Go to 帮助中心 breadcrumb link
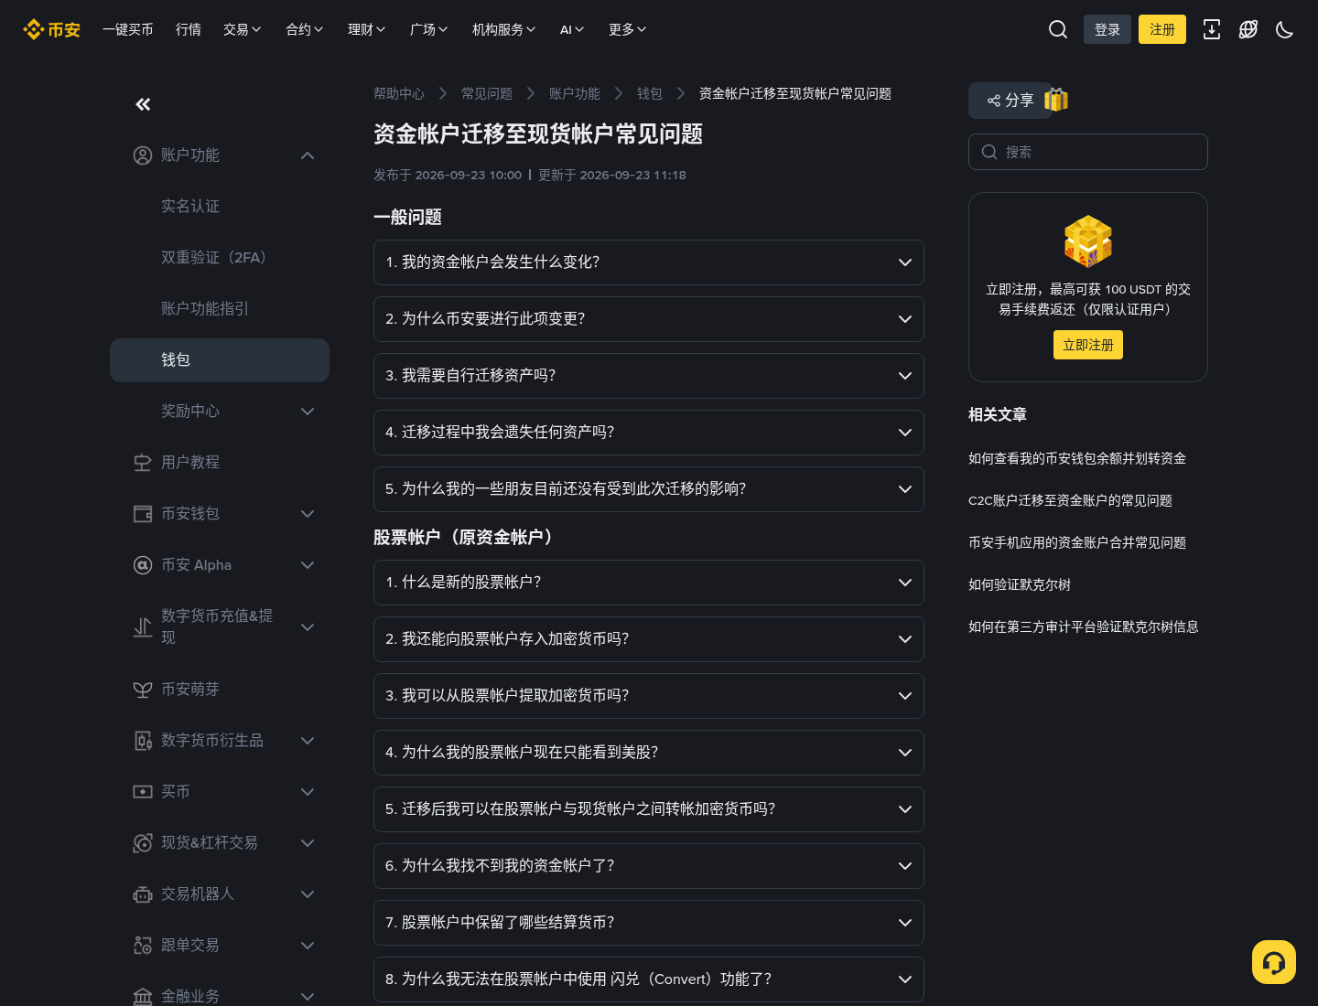Viewport: 1318px width, 1006px height. [x=399, y=93]
